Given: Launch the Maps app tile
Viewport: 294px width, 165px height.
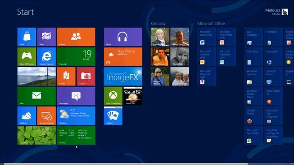Looking at the screenshot, I should pos(46,37).
